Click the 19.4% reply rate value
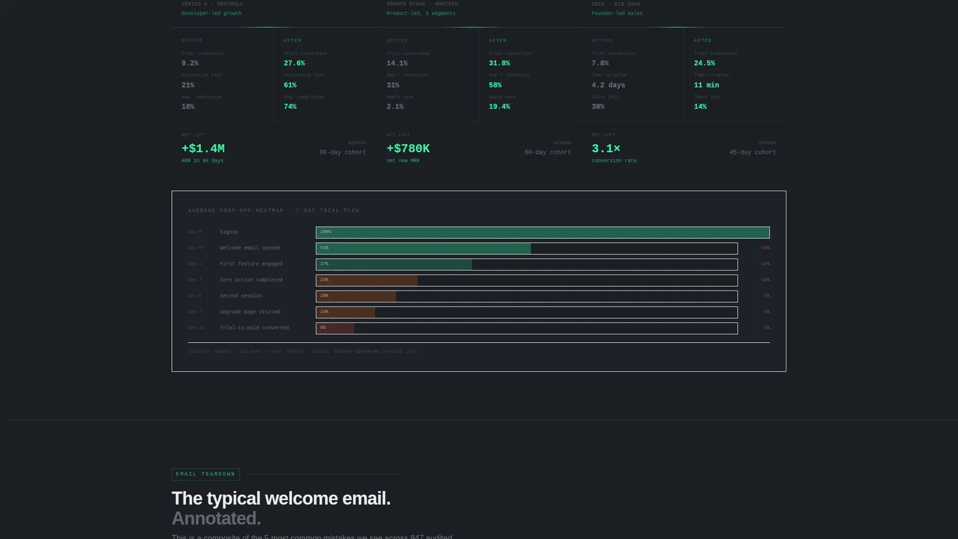The image size is (958, 539). point(499,107)
